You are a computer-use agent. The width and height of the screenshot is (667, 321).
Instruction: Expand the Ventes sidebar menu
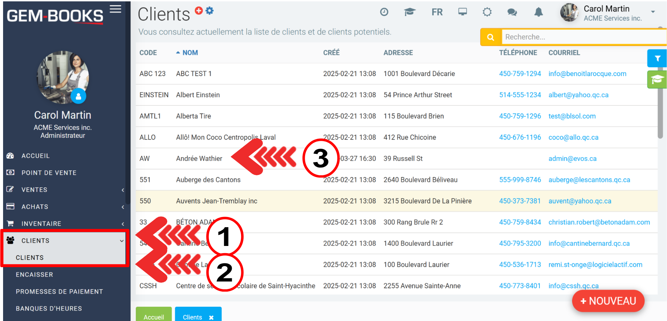point(65,190)
